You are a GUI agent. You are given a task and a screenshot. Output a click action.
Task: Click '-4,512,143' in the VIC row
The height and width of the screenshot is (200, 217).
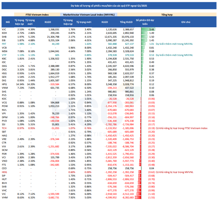128,194
